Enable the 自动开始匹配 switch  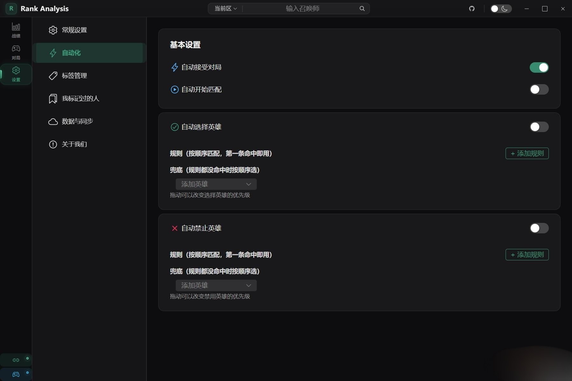pos(539,90)
